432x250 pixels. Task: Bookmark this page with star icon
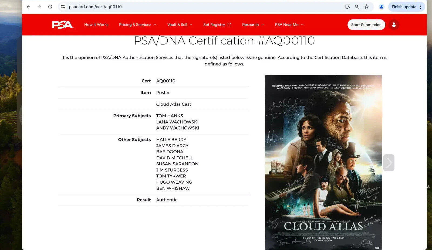click(x=366, y=7)
